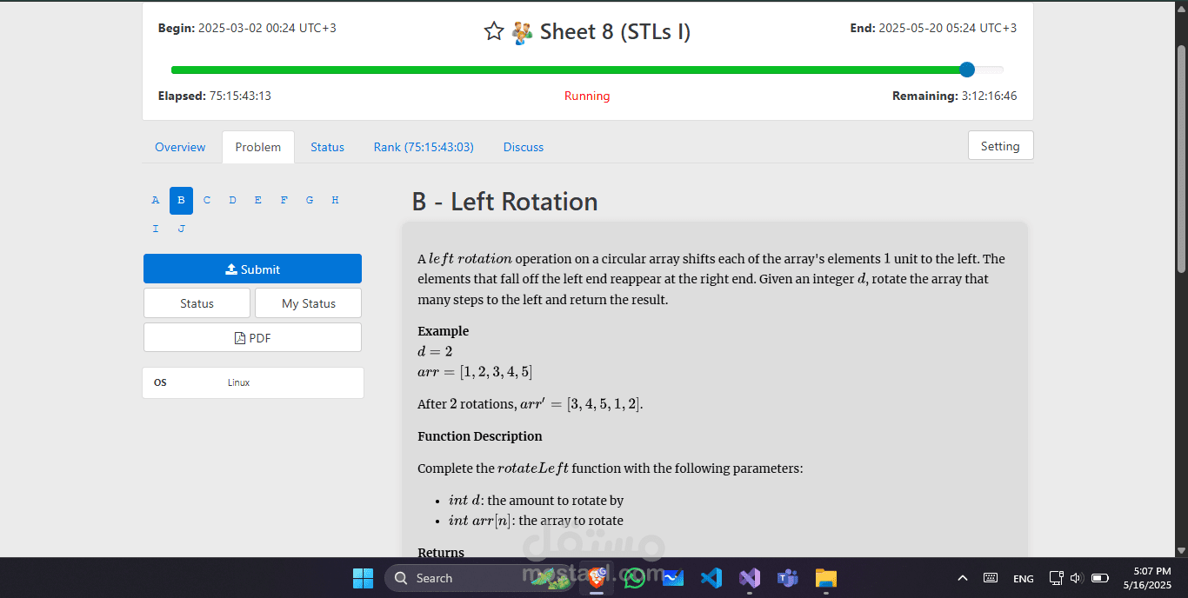
Task: Open Outlook mail from the taskbar
Action: click(672, 577)
